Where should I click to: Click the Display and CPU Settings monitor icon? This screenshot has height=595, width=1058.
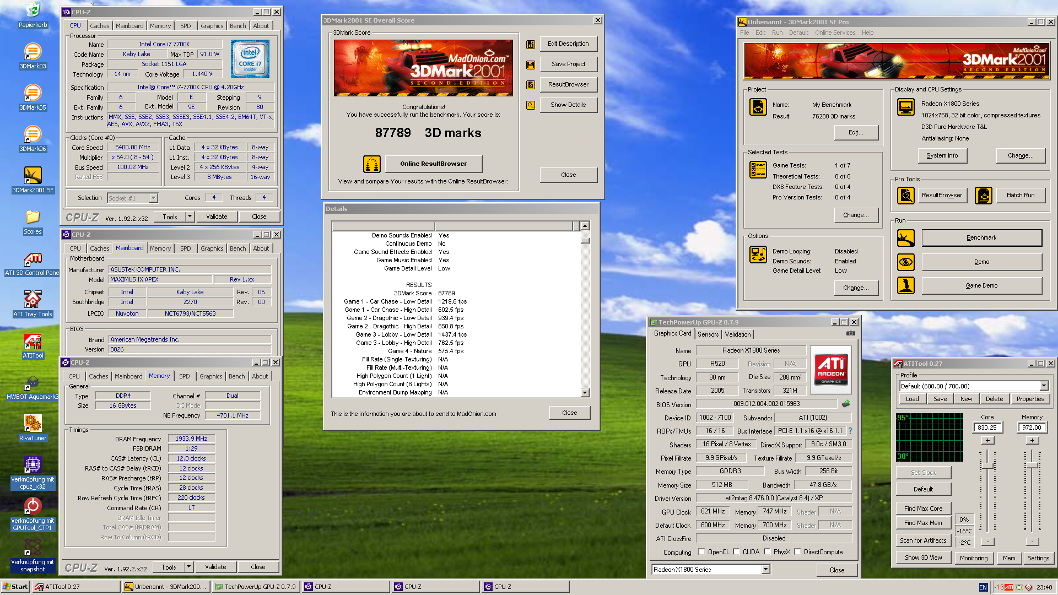(905, 106)
